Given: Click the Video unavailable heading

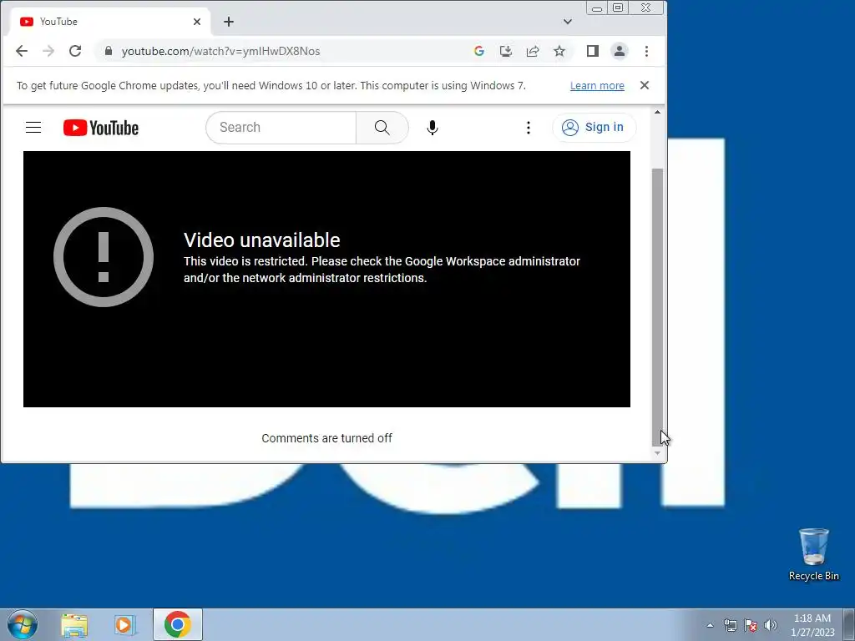Looking at the screenshot, I should [261, 240].
